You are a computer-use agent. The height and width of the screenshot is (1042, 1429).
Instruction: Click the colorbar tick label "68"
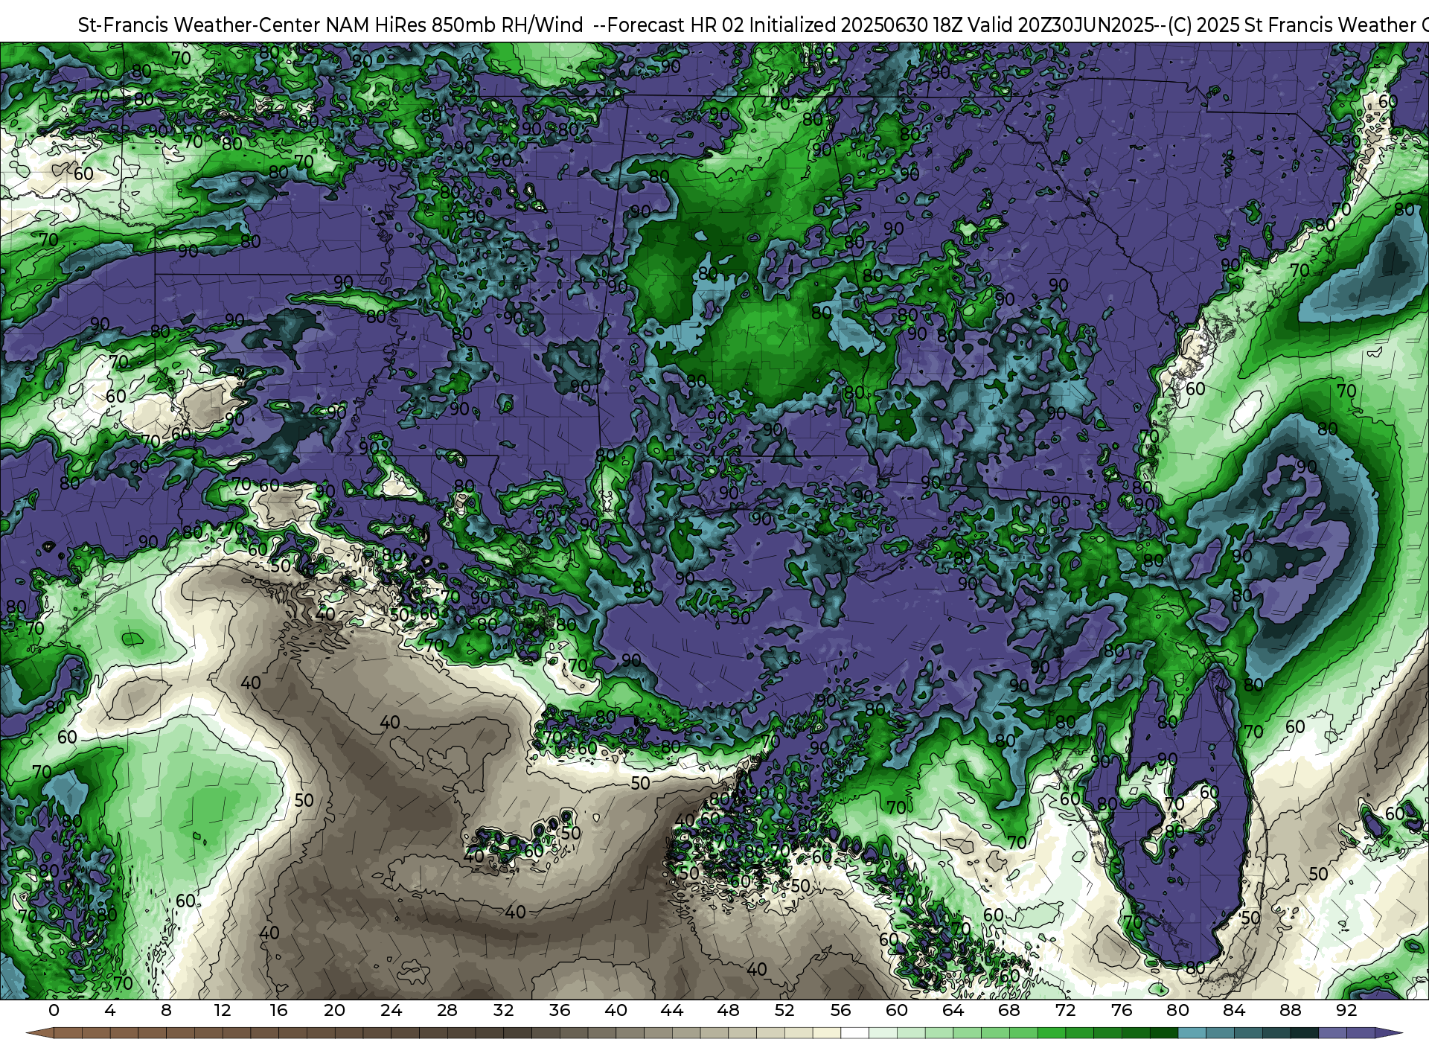pos(1009,1011)
